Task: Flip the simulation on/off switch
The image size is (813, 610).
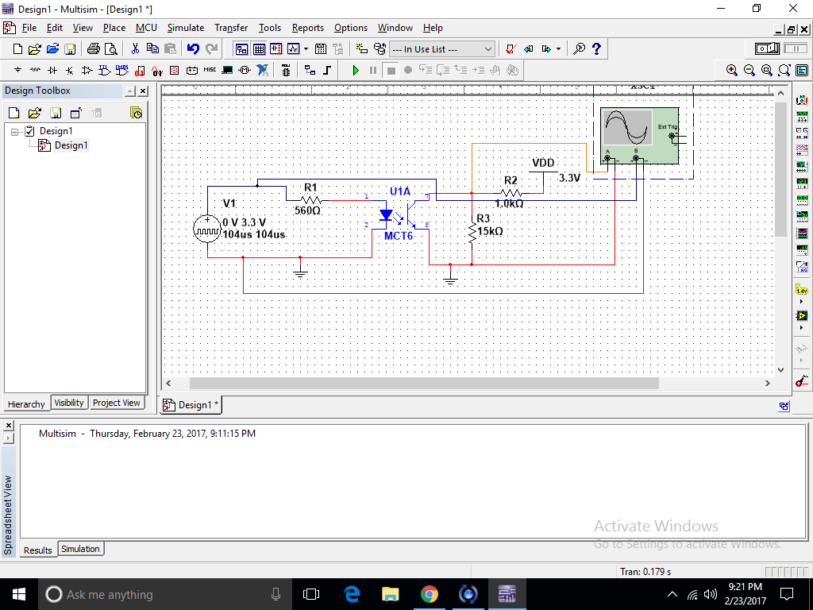Action: [768, 48]
